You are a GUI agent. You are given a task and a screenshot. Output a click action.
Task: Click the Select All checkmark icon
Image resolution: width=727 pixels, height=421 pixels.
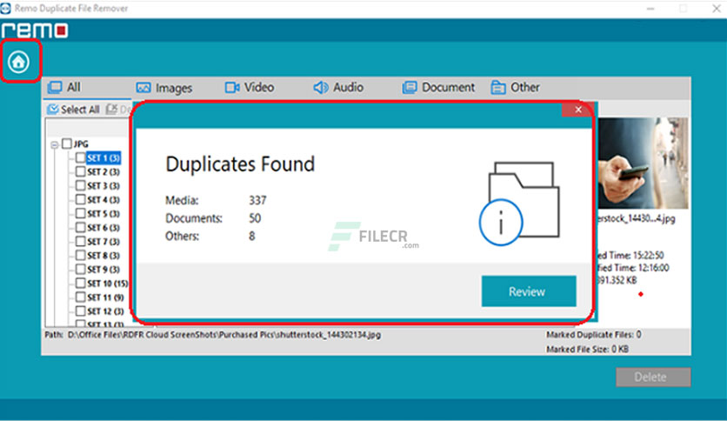tap(53, 109)
